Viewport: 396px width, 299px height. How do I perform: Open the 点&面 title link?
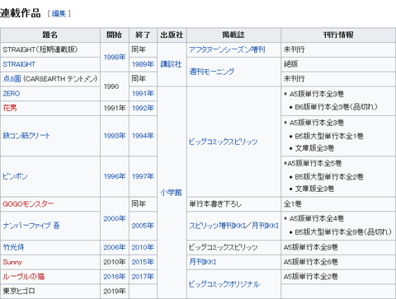point(12,79)
